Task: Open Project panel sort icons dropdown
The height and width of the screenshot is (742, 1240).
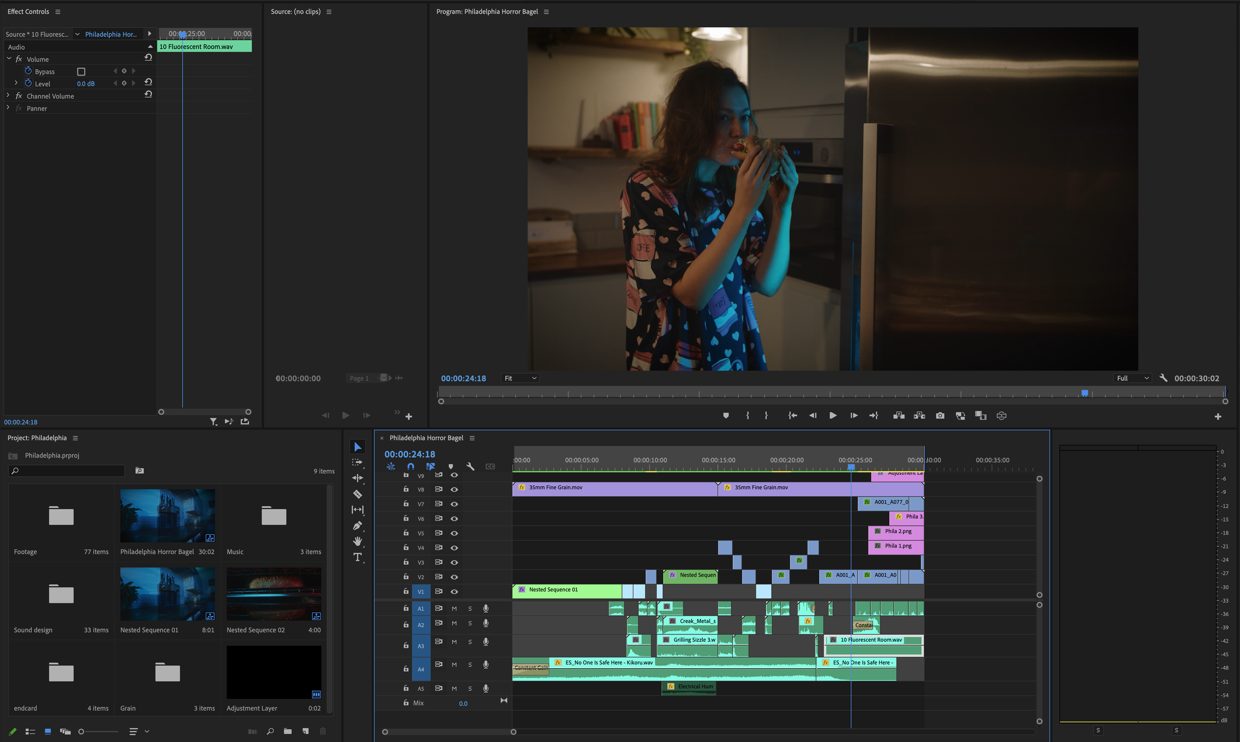Action: point(138,731)
